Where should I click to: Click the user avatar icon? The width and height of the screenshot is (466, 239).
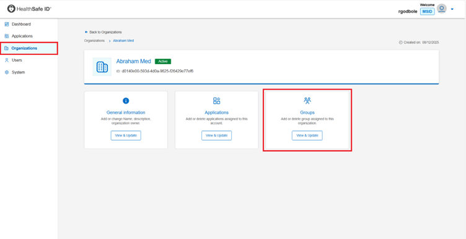coord(442,9)
